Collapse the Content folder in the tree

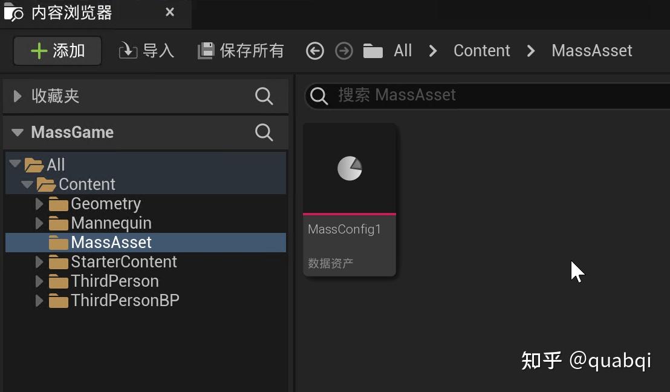pos(27,184)
